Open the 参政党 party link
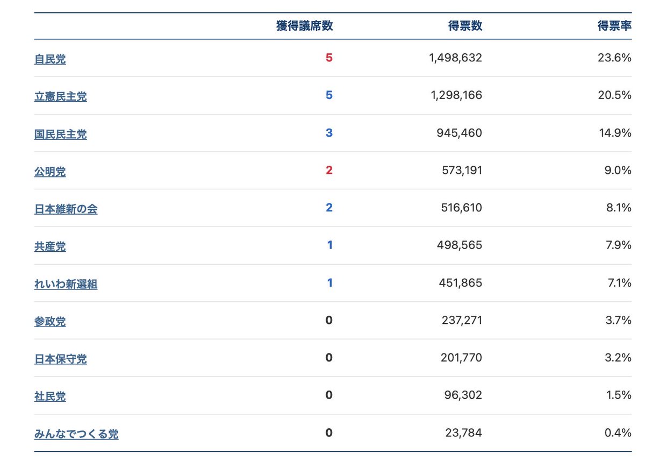This screenshot has height=467, width=645. (x=50, y=322)
